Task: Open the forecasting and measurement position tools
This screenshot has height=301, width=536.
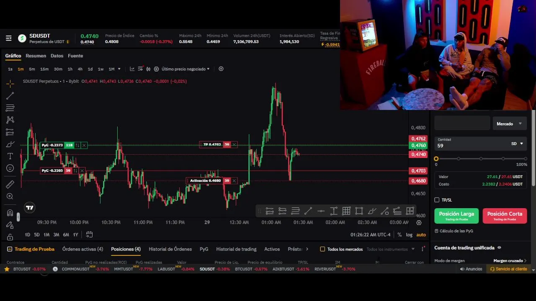Action: tap(10, 132)
